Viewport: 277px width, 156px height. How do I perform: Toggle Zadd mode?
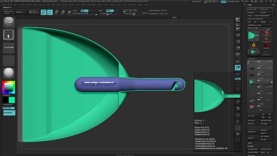[100, 10]
